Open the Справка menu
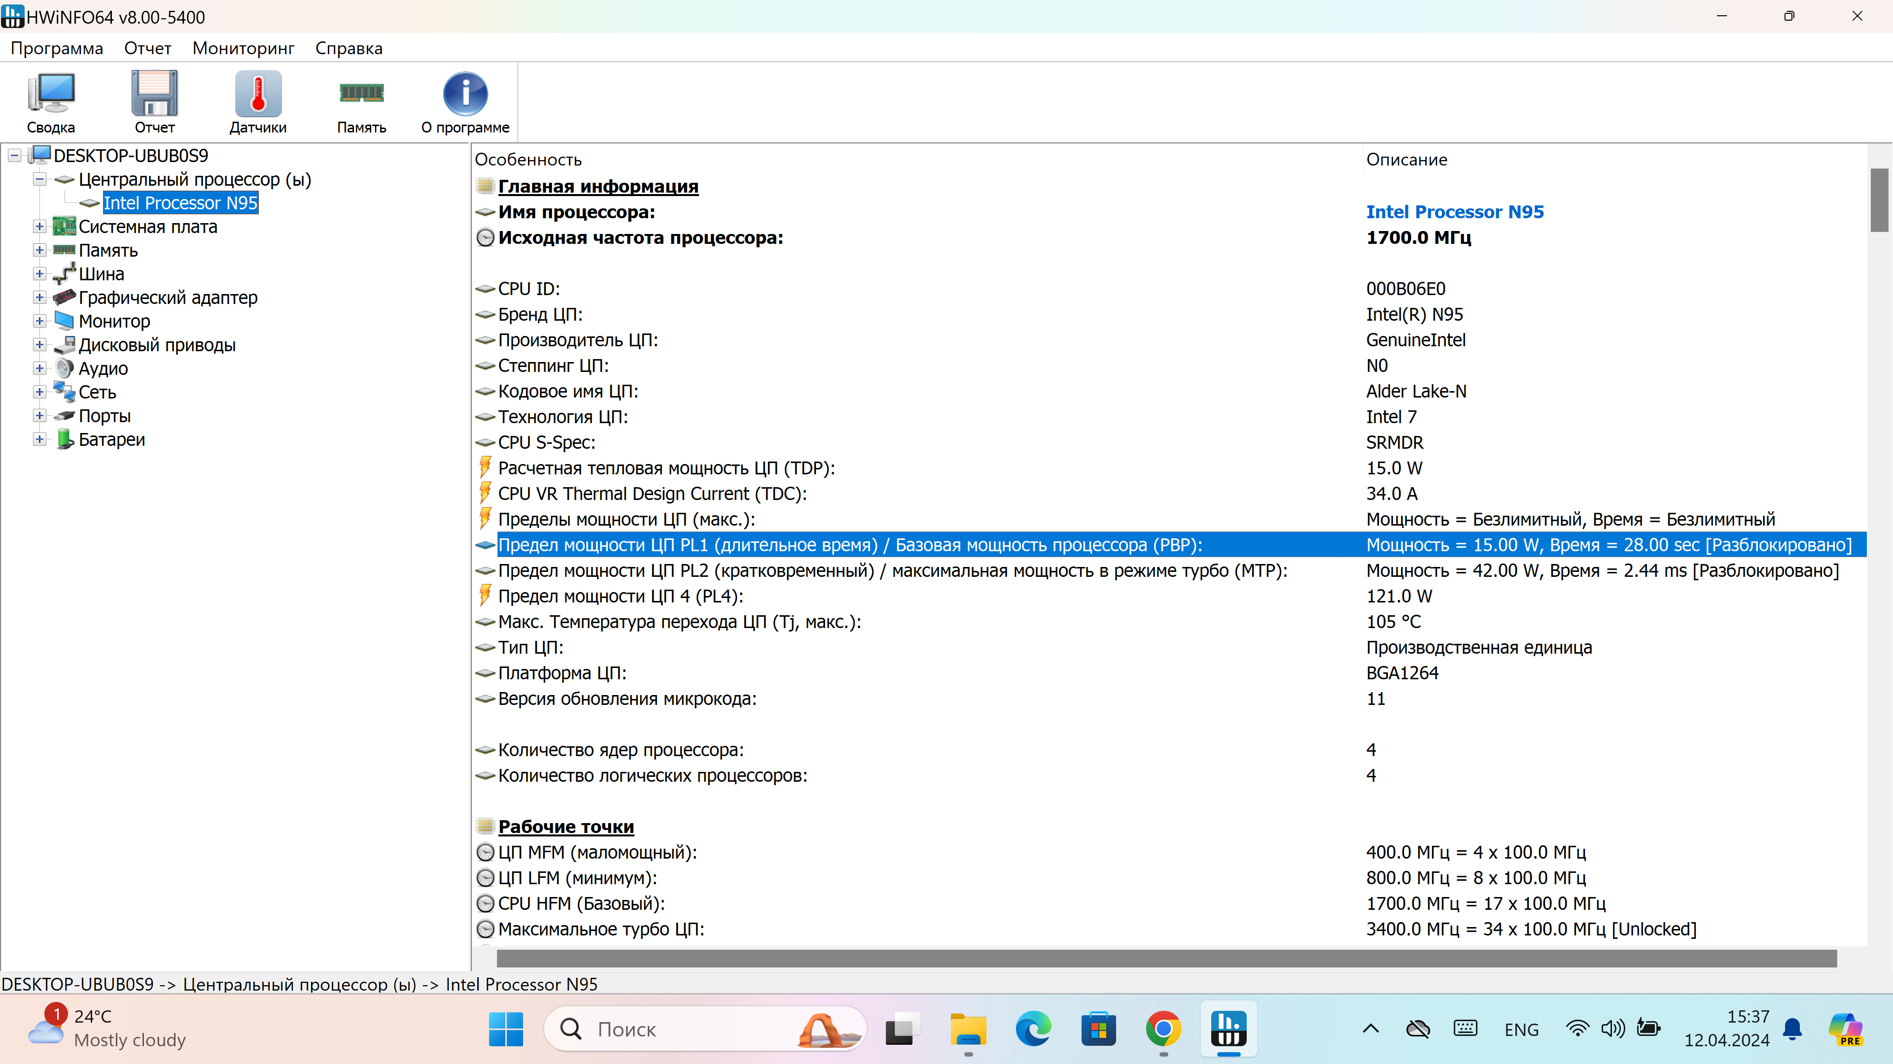 349,48
